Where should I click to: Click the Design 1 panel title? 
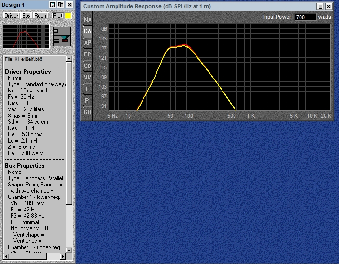[x=13, y=5]
